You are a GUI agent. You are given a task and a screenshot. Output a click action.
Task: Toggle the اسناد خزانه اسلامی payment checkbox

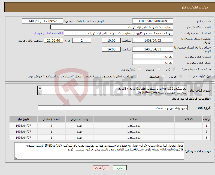(x=137, y=76)
